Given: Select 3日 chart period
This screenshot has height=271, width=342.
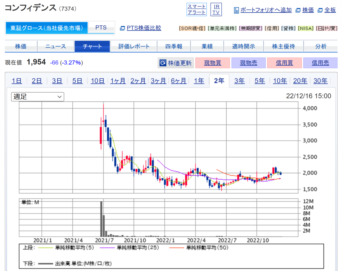Looking at the screenshot, I should point(57,81).
